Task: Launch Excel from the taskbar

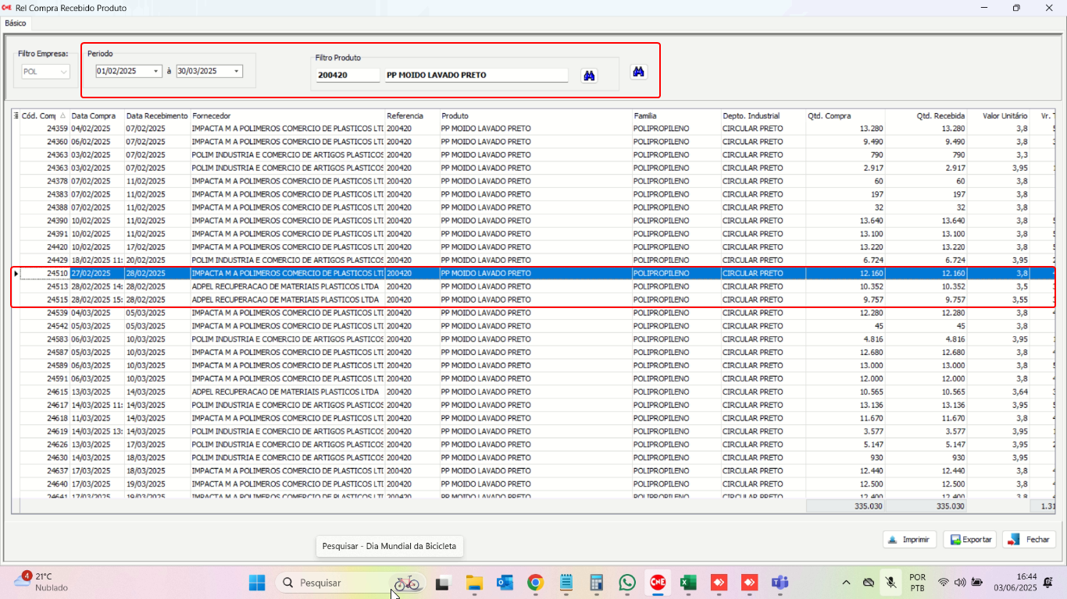Action: [688, 583]
